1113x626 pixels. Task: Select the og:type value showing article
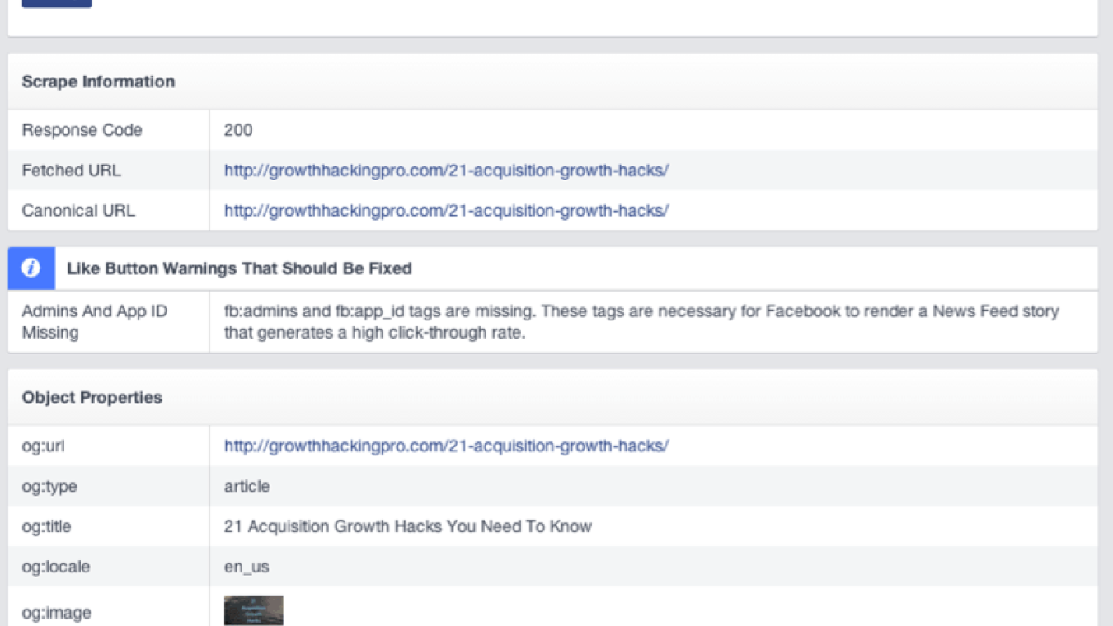[x=246, y=486]
